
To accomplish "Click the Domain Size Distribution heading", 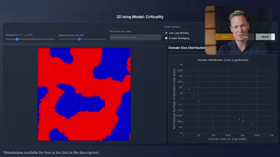I will (187, 48).
